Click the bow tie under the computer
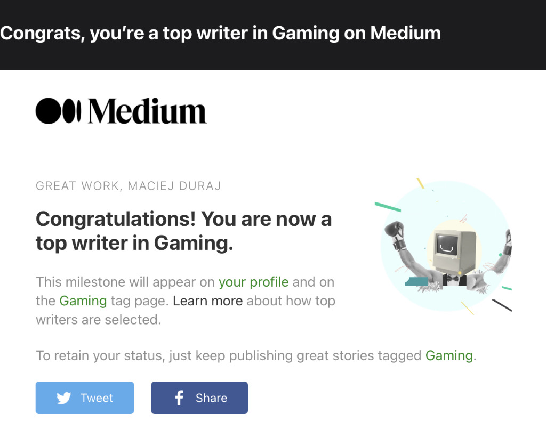Viewport: 546px width, 438px height. pyautogui.click(x=452, y=278)
